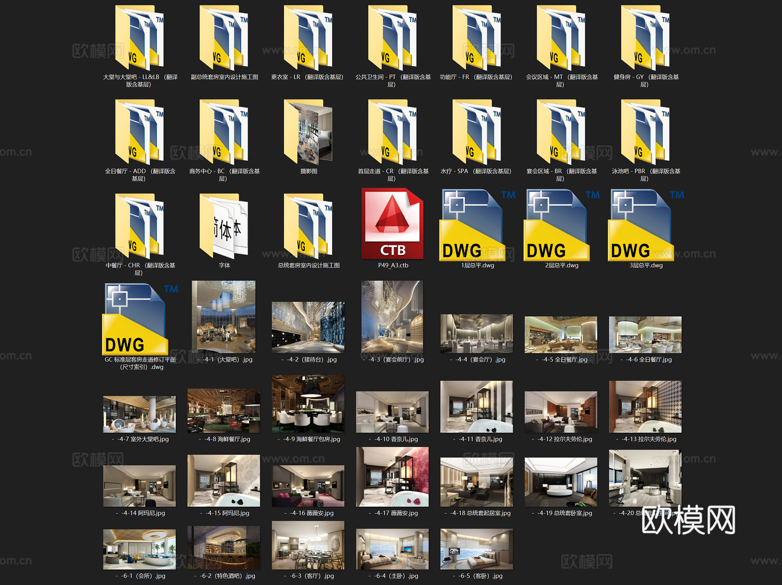782x585 pixels.
Task: Open the 水疗 - SPA folder
Action: coord(477,132)
